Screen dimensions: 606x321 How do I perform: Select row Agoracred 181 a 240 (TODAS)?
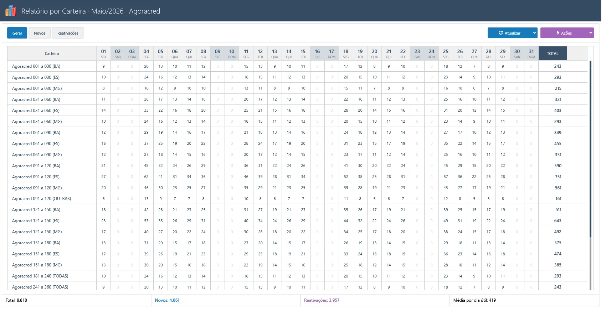pos(297,276)
